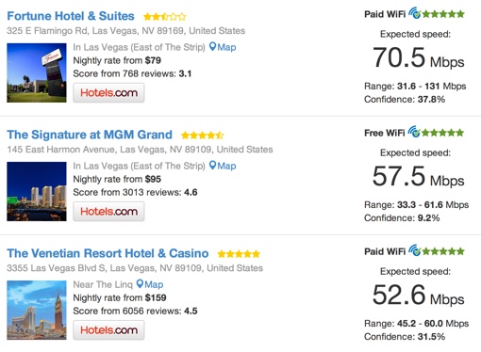Open The Venetian Resort Hotel & Casino link

pos(108,253)
